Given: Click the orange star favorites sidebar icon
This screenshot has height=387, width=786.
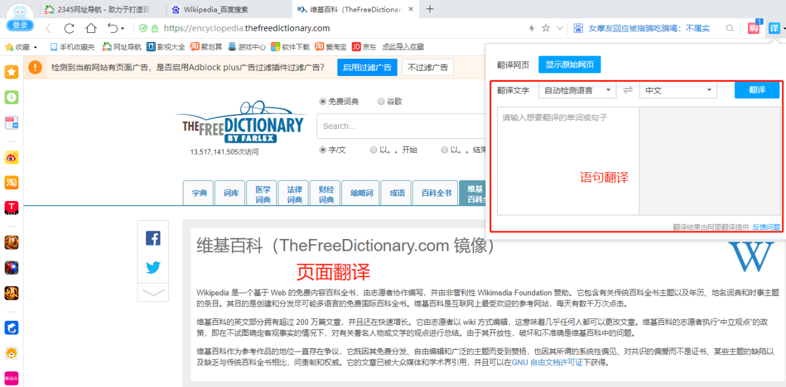Looking at the screenshot, I should 11,72.
